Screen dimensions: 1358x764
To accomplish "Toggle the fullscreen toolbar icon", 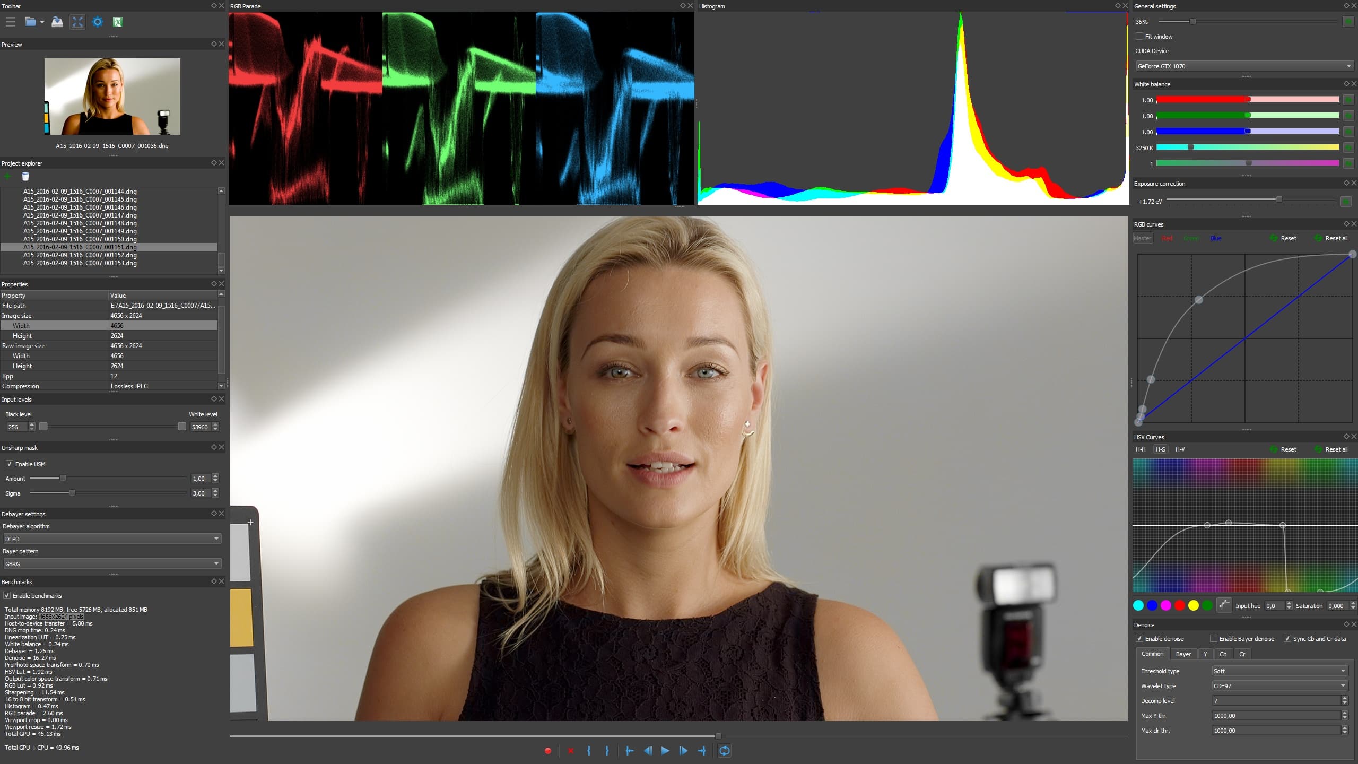I will 77,22.
